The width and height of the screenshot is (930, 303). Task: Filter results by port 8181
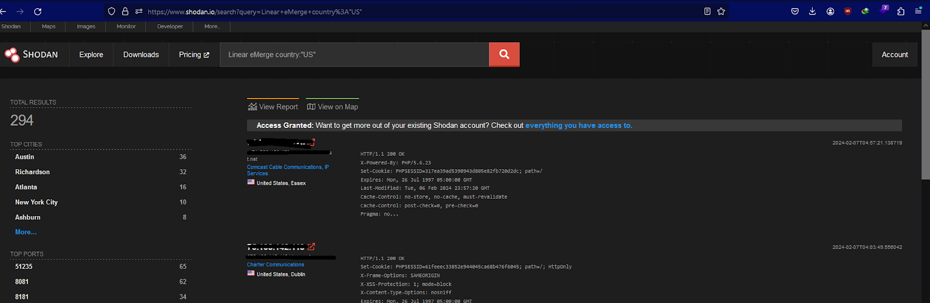pos(22,297)
